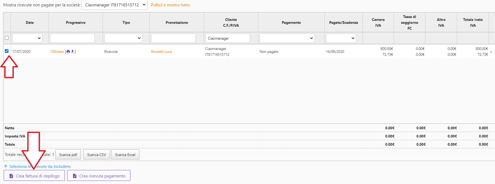Open the company selector Ciaomanager IT81716515712
The height and width of the screenshot is (184, 495).
(x=114, y=5)
